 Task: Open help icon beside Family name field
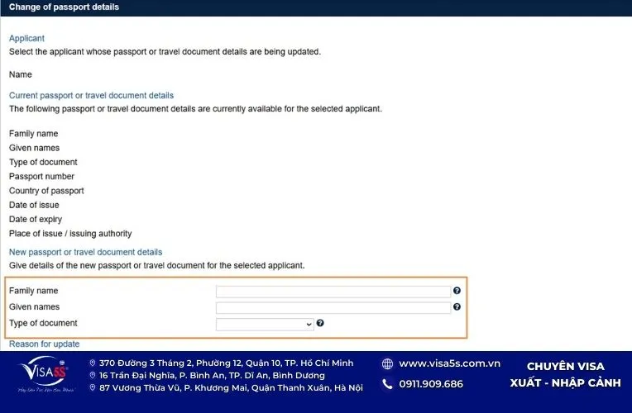(457, 291)
